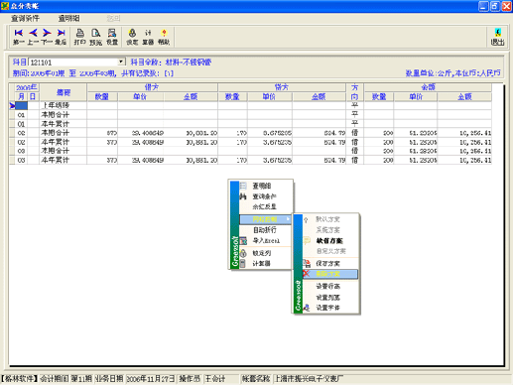Click 会计期间 in the status bar

55,379
